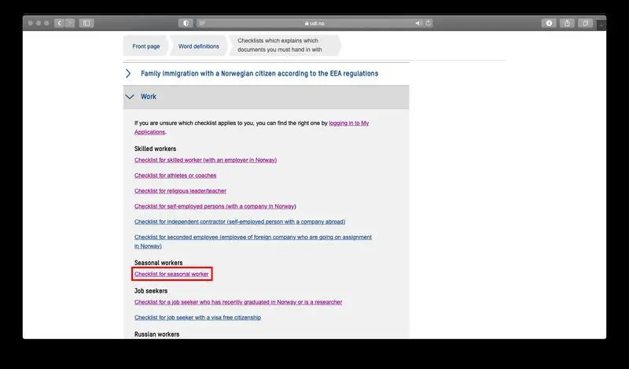Show the tab overview icon
This screenshot has width=629, height=369.
click(586, 23)
